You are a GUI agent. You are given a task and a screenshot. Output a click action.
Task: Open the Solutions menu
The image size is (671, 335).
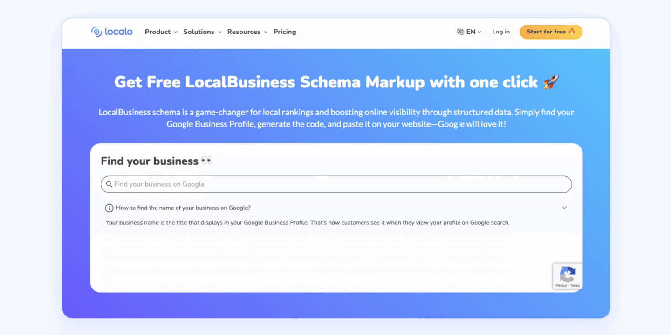tap(202, 32)
